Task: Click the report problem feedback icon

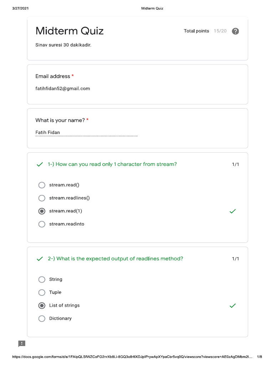Action: point(22,344)
